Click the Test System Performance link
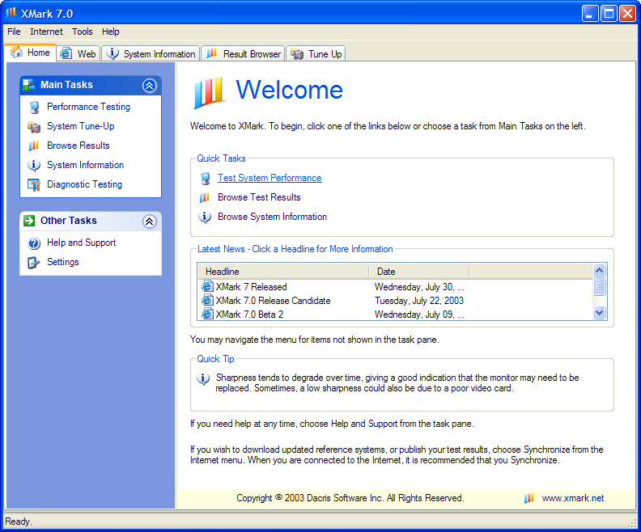Image resolution: width=641 pixels, height=532 pixels. tap(270, 178)
